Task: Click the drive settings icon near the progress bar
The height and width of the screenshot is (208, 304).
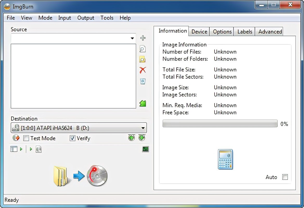Action: pyautogui.click(x=146, y=149)
